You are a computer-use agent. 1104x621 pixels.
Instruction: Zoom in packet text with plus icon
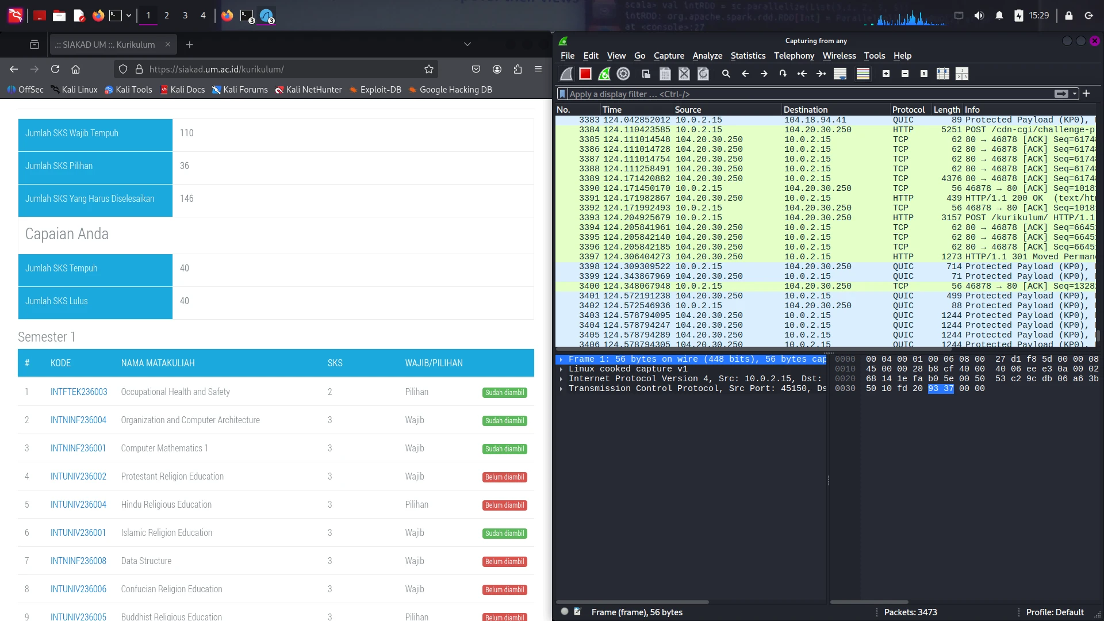[x=886, y=74]
